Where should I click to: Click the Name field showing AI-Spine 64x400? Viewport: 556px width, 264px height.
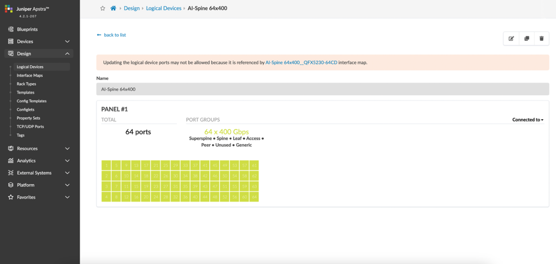tap(323, 89)
